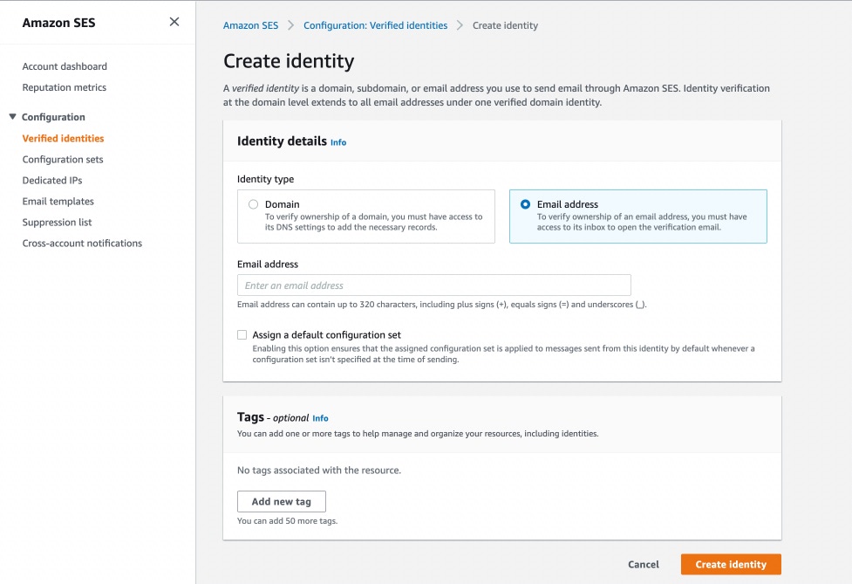The height and width of the screenshot is (584, 852).
Task: View the Suppression list
Action: tap(55, 222)
